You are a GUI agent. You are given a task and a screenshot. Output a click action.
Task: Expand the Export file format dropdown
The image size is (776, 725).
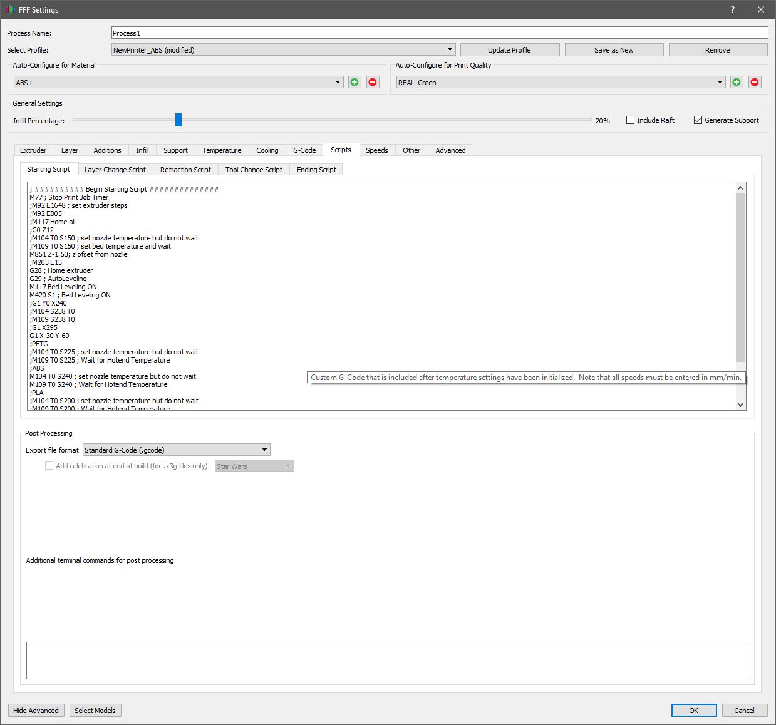[176, 450]
